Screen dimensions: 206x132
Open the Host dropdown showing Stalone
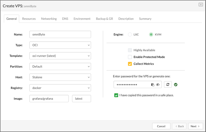60,77
